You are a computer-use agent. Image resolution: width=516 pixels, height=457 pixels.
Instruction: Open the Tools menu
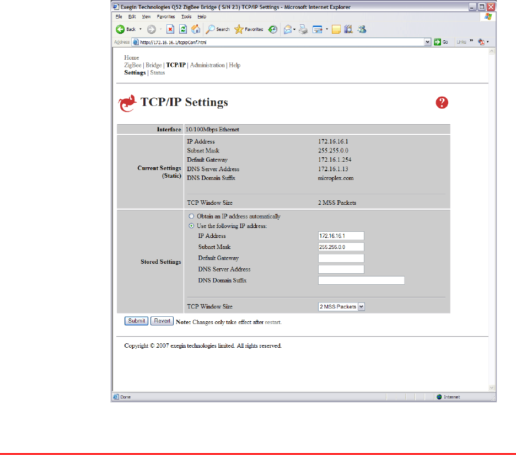[186, 17]
